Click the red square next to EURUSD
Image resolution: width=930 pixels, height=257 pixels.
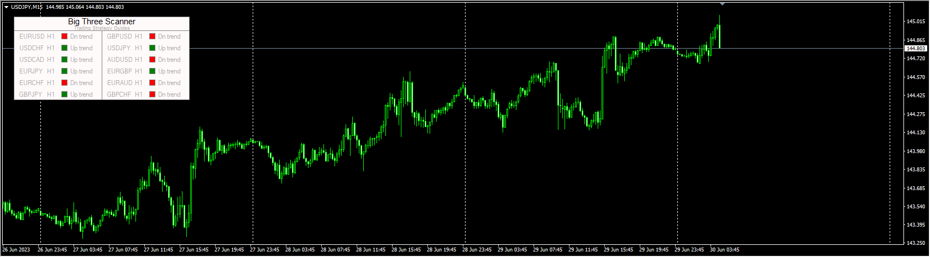click(64, 36)
